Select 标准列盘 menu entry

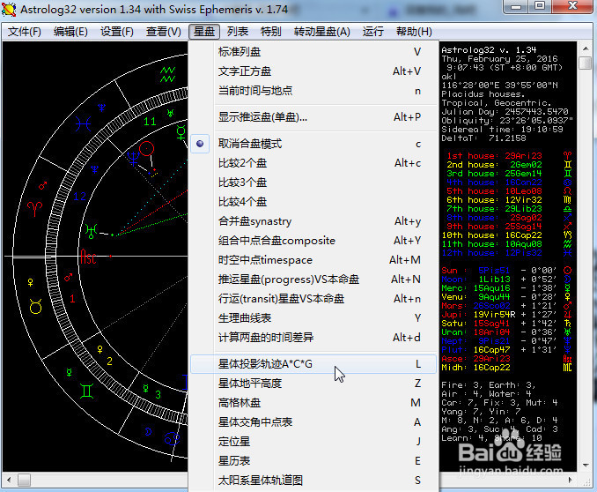pos(313,52)
